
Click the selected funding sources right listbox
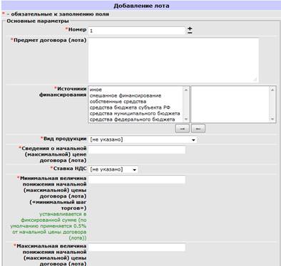point(233,105)
